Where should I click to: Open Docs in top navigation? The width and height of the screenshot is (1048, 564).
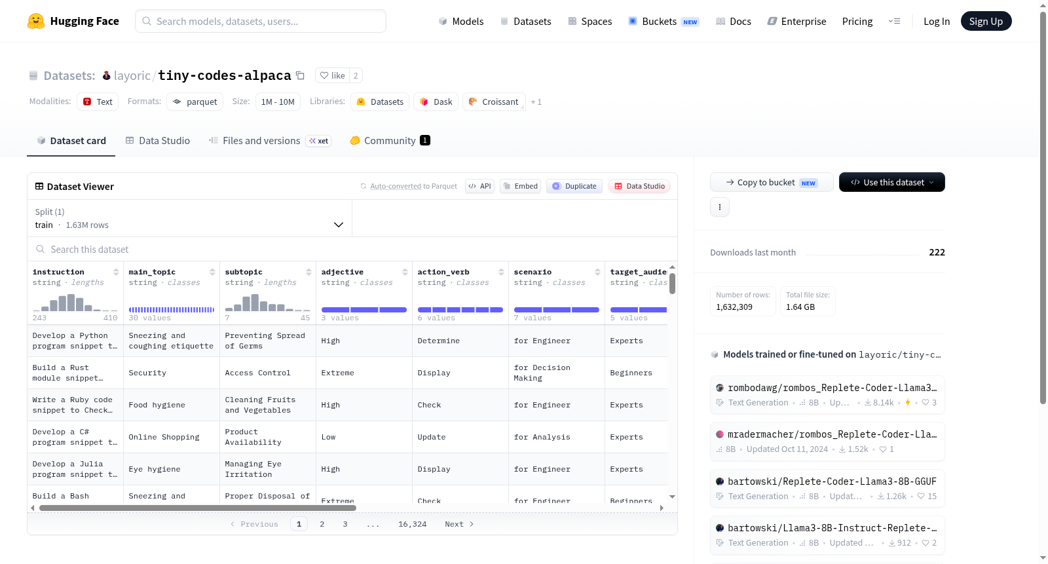tap(734, 21)
